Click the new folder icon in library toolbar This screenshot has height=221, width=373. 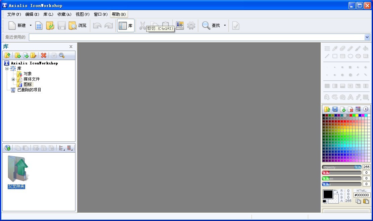18,55
